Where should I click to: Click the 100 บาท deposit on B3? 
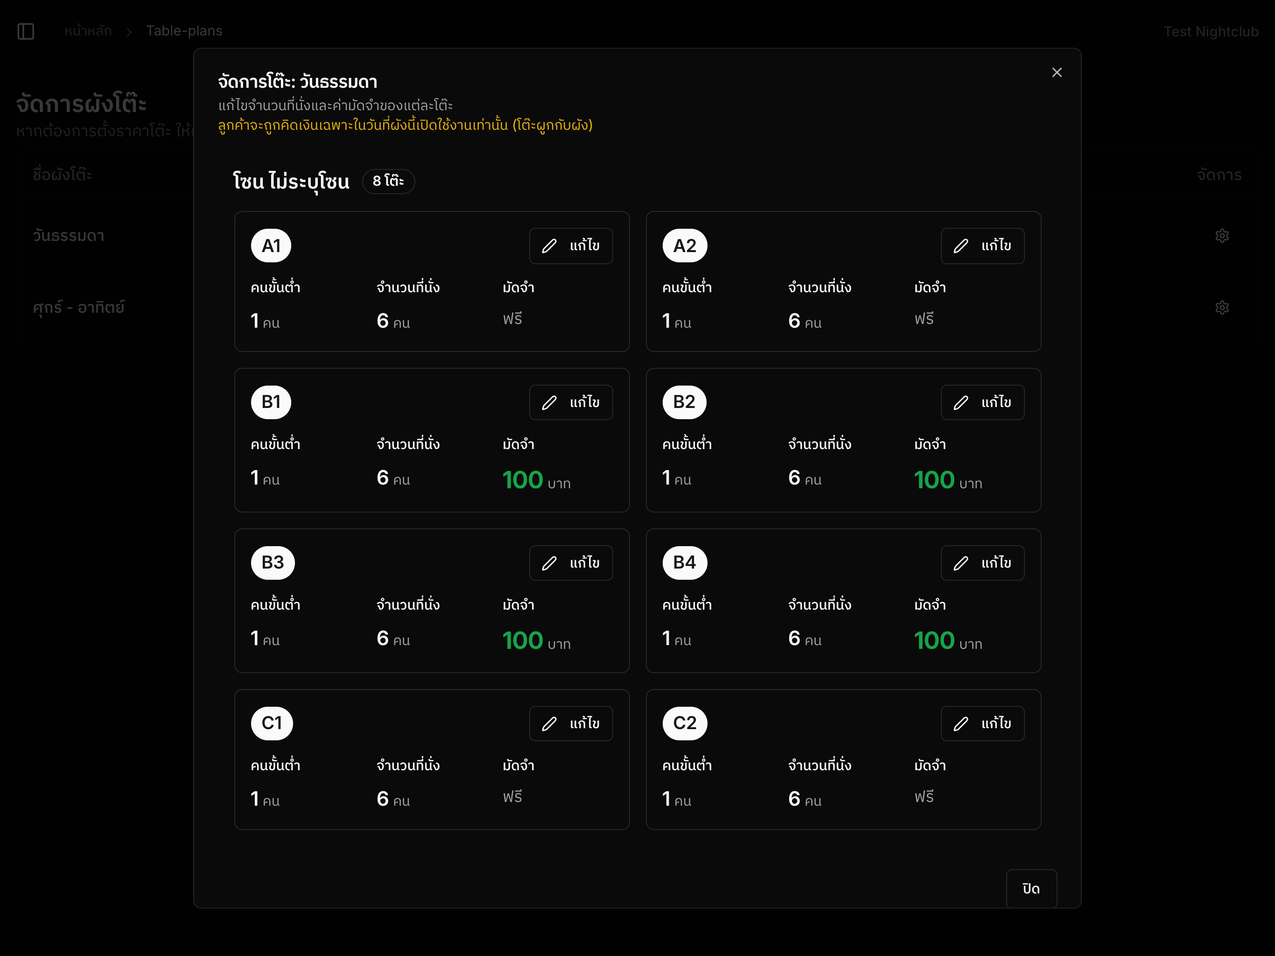point(537,641)
